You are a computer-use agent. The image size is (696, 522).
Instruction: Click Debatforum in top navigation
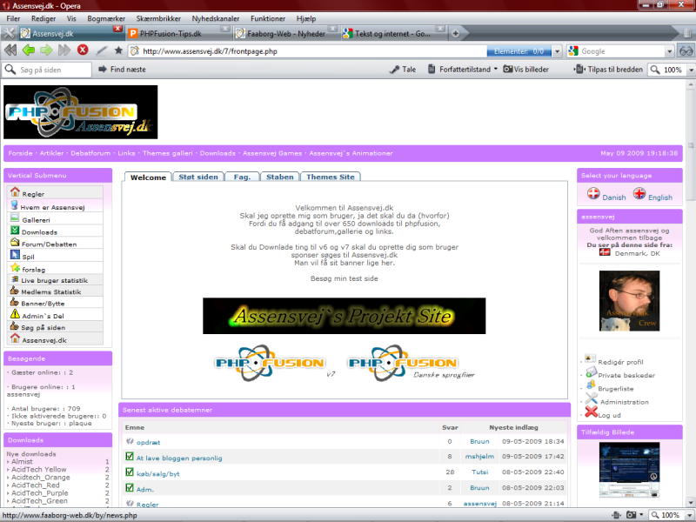90,153
